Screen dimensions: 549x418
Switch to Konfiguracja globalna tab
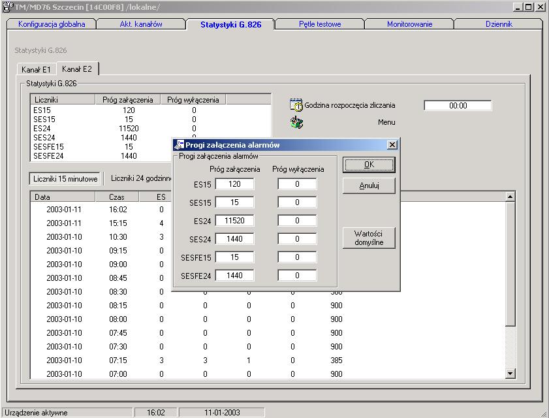coord(52,24)
